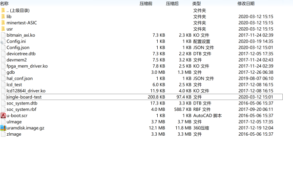Select the 'uImage' file name
Screen dimensions: 293x183
pyautogui.click(x=14, y=122)
